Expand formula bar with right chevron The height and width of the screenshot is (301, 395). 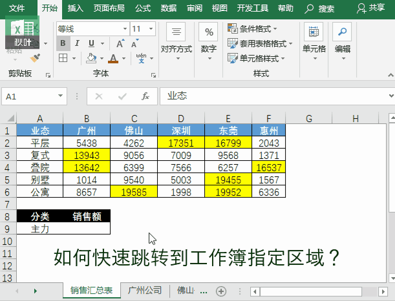[x=391, y=96]
